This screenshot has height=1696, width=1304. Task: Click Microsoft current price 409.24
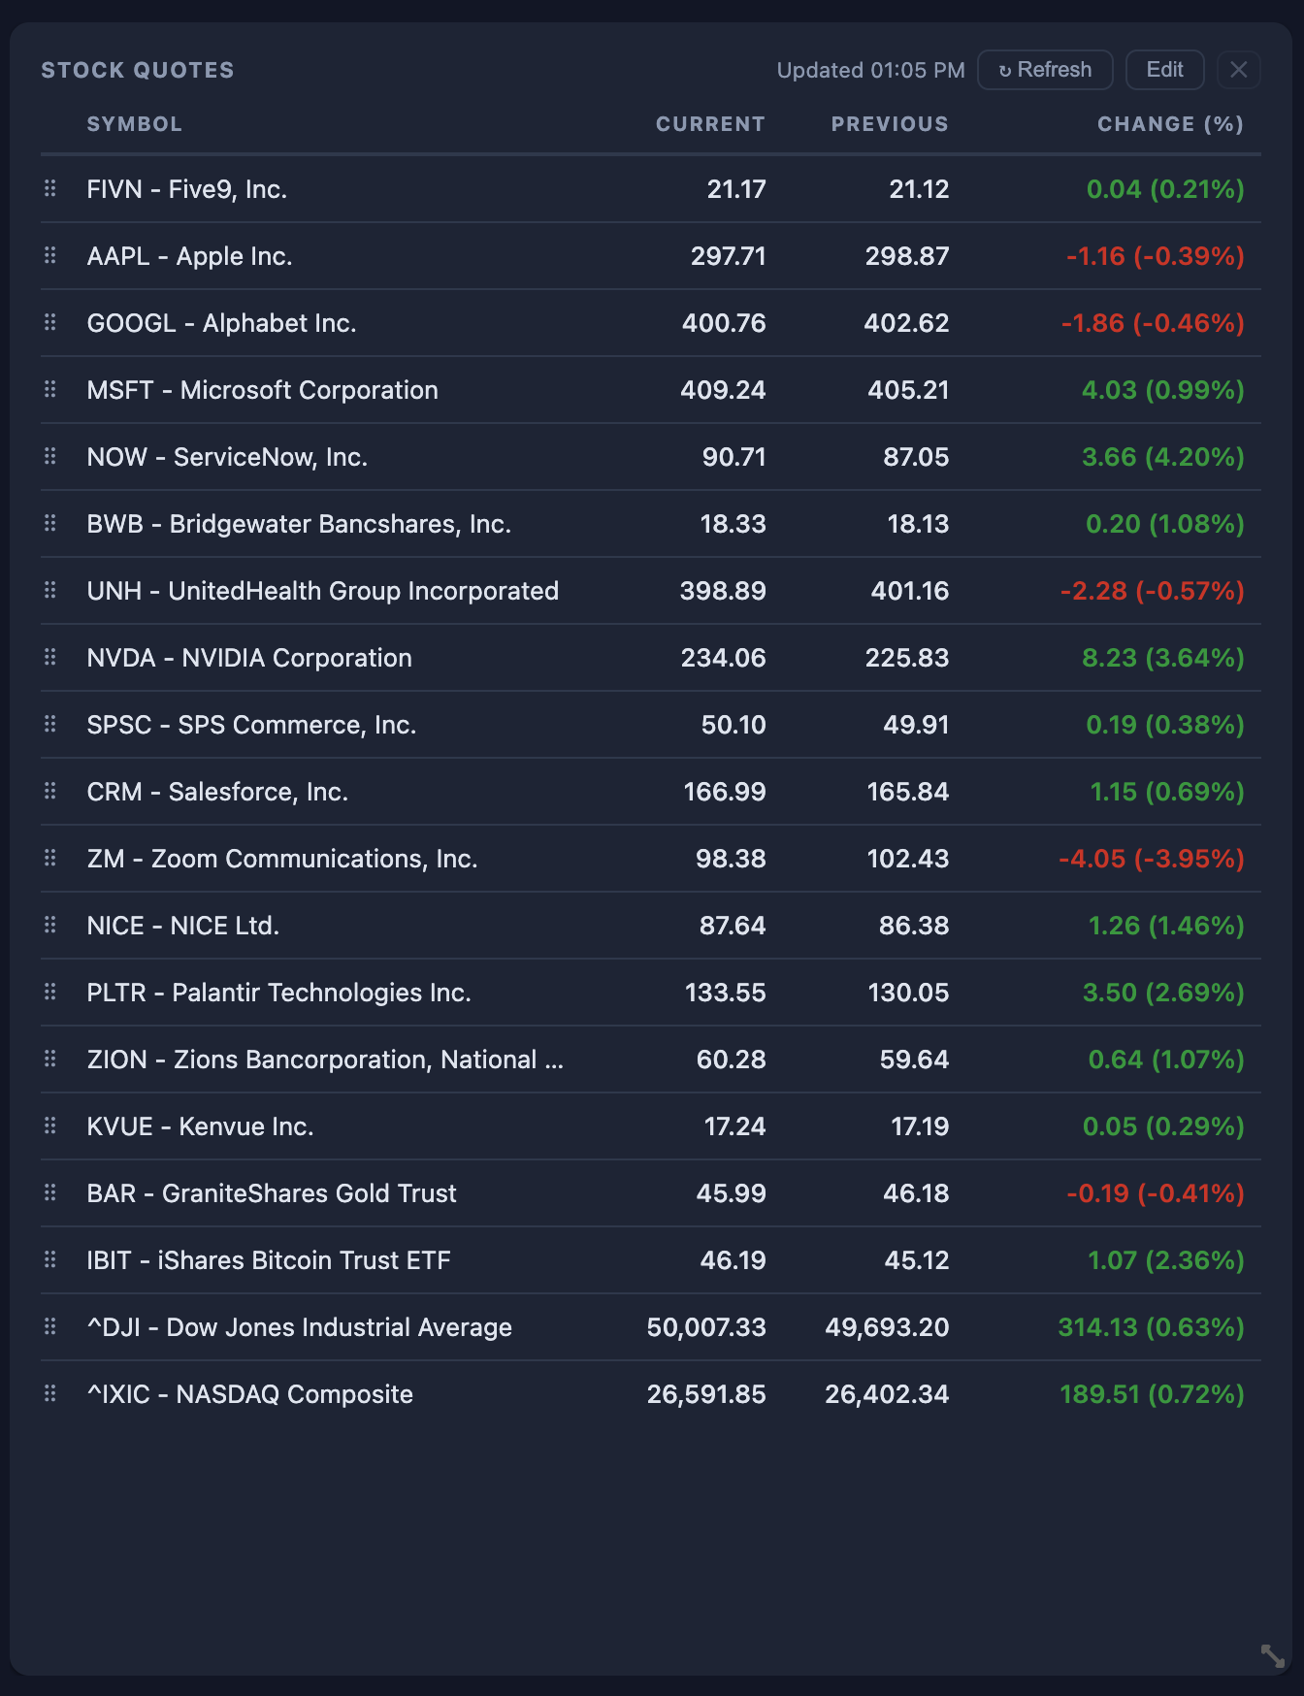point(723,390)
